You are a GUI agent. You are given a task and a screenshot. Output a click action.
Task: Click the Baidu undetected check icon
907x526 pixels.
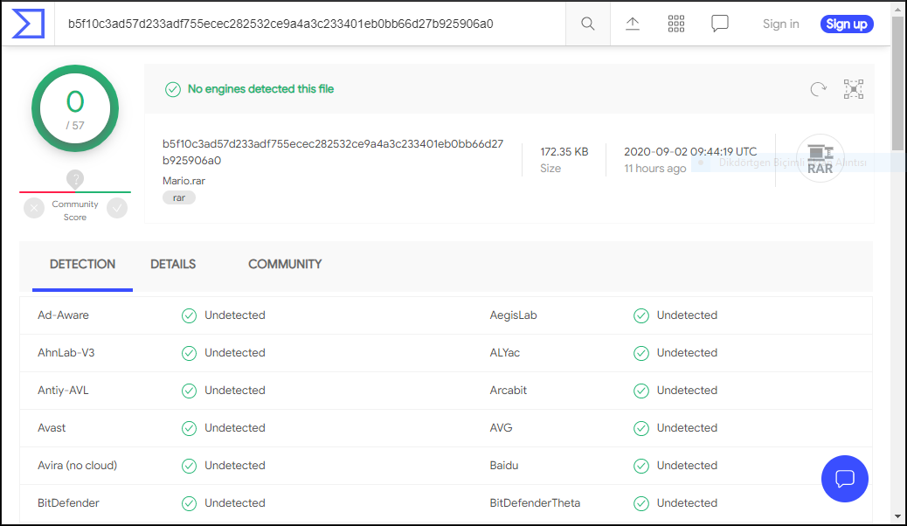640,466
